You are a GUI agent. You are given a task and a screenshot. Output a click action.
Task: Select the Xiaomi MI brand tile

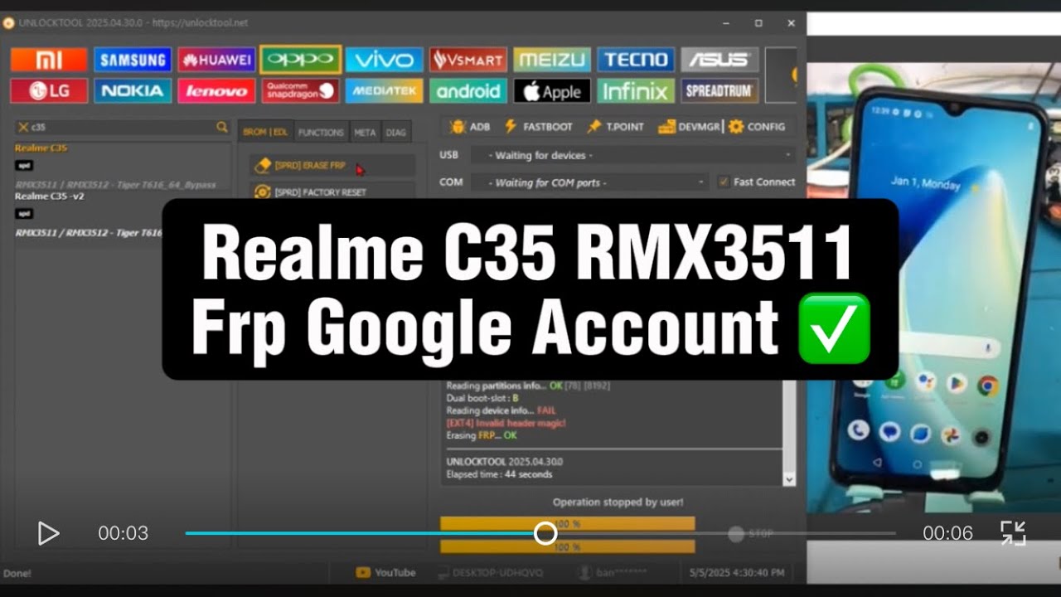coord(49,60)
